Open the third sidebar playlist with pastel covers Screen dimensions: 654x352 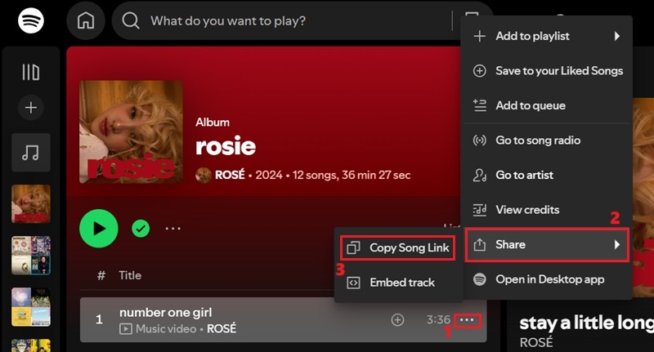click(x=31, y=307)
